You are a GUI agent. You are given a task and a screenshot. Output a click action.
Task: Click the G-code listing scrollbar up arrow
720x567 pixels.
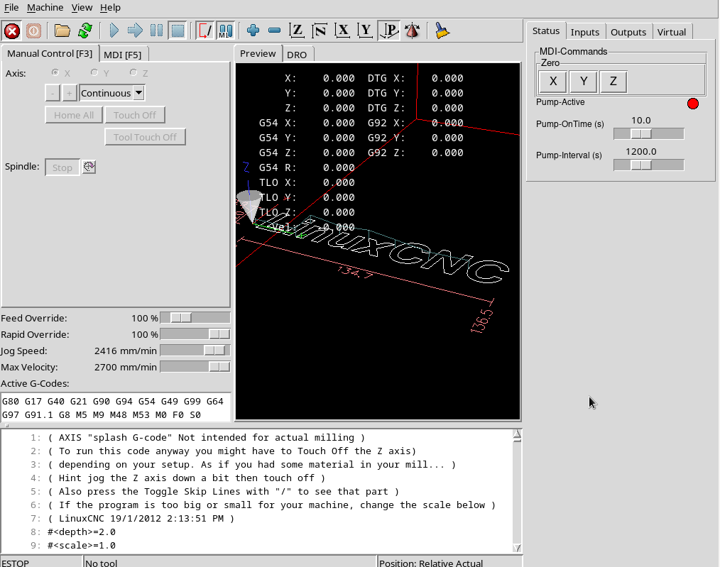point(517,435)
